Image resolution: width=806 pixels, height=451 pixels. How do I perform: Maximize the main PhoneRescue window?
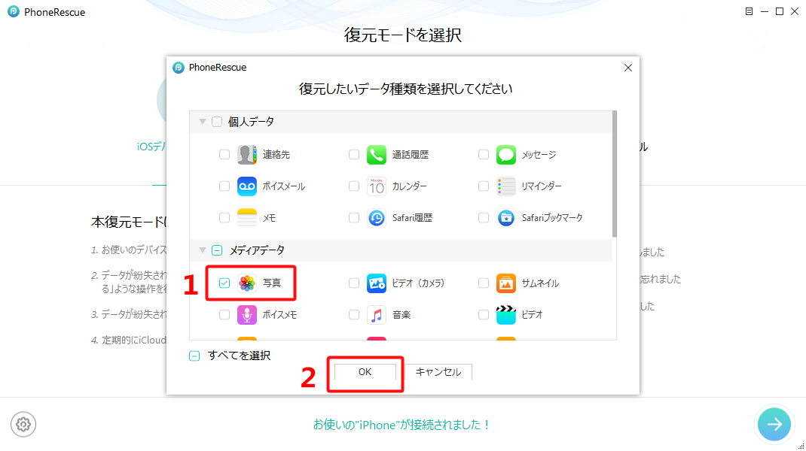click(780, 11)
